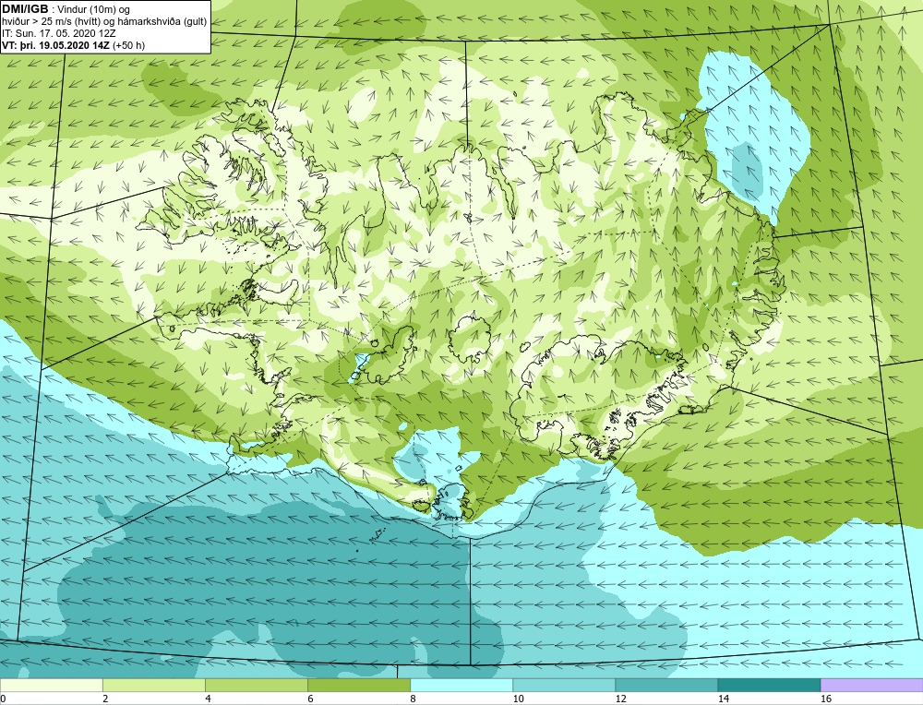
Task: Click the 0–2 m/s palest legend swatch
Action: [x=51, y=685]
